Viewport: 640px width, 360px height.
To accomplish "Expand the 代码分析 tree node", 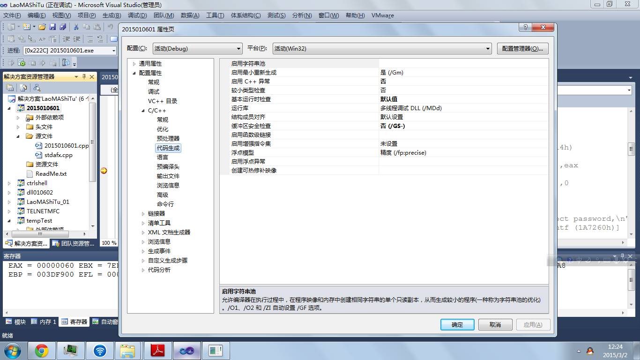I will pos(143,270).
